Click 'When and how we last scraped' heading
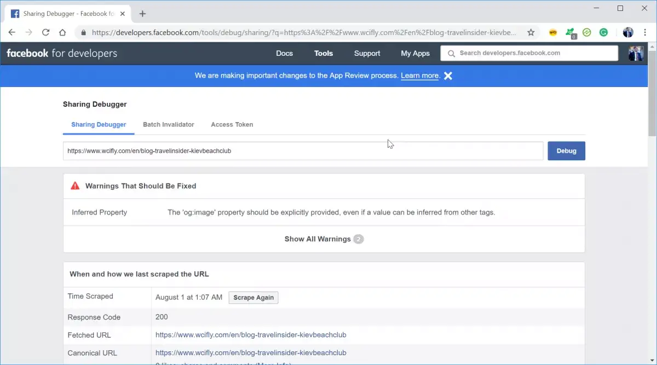The width and height of the screenshot is (657, 365). click(139, 274)
